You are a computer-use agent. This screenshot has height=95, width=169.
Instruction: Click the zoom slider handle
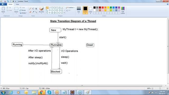[160, 88]
